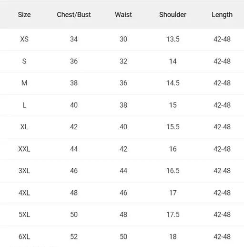Select the 5XL size row label
This screenshot has width=244, height=247.
click(x=24, y=215)
